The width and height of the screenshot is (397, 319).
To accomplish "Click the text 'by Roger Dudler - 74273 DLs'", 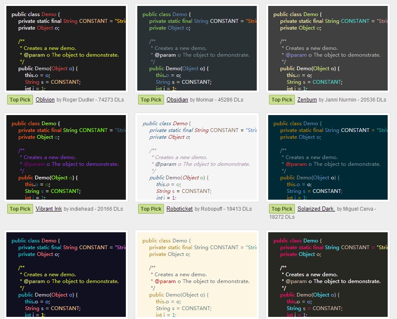I will click(90, 99).
